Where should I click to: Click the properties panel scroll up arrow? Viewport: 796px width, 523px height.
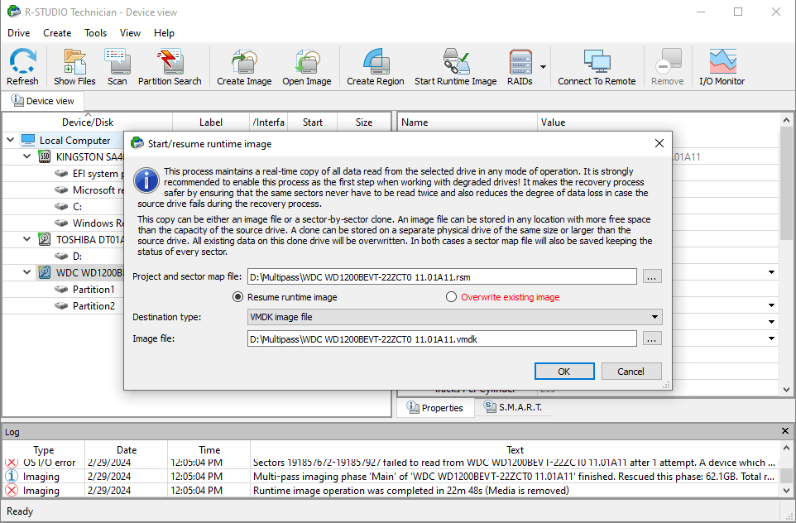(786, 120)
